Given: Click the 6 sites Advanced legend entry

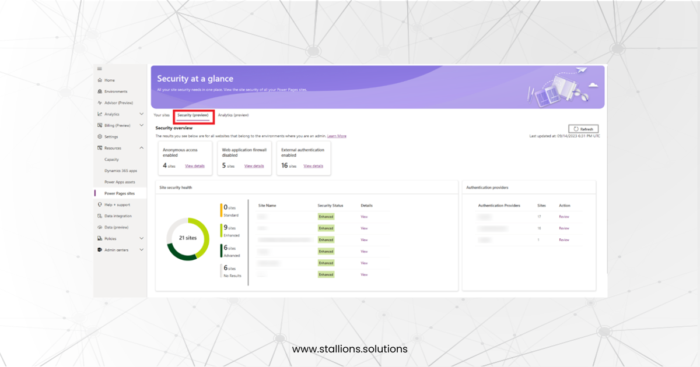Looking at the screenshot, I should (231, 251).
